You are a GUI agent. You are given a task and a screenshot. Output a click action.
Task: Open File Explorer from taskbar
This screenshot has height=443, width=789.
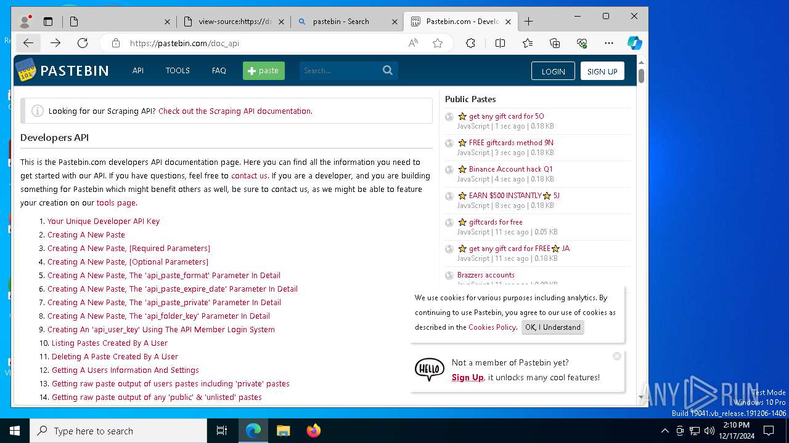283,431
